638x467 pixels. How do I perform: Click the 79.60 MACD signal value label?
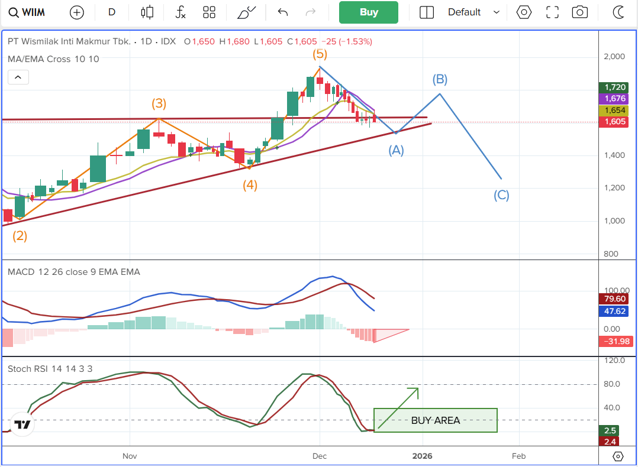pos(614,299)
